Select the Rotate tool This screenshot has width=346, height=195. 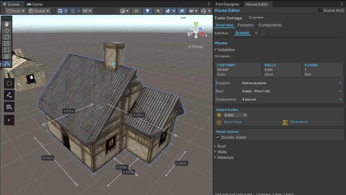coord(7,37)
